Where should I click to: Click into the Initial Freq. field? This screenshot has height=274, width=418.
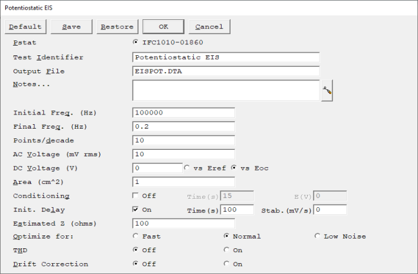184,113
